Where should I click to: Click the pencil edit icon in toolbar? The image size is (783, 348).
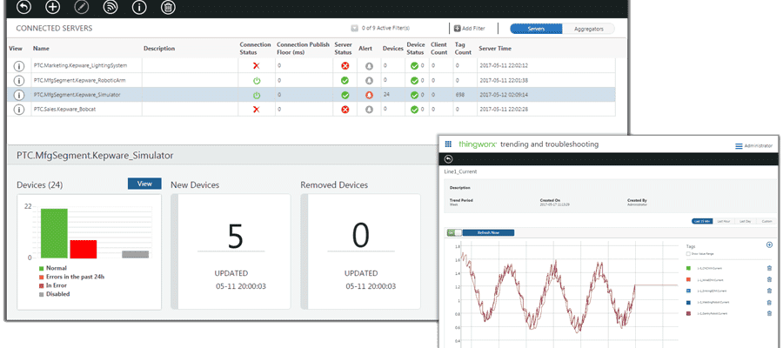[x=82, y=7]
